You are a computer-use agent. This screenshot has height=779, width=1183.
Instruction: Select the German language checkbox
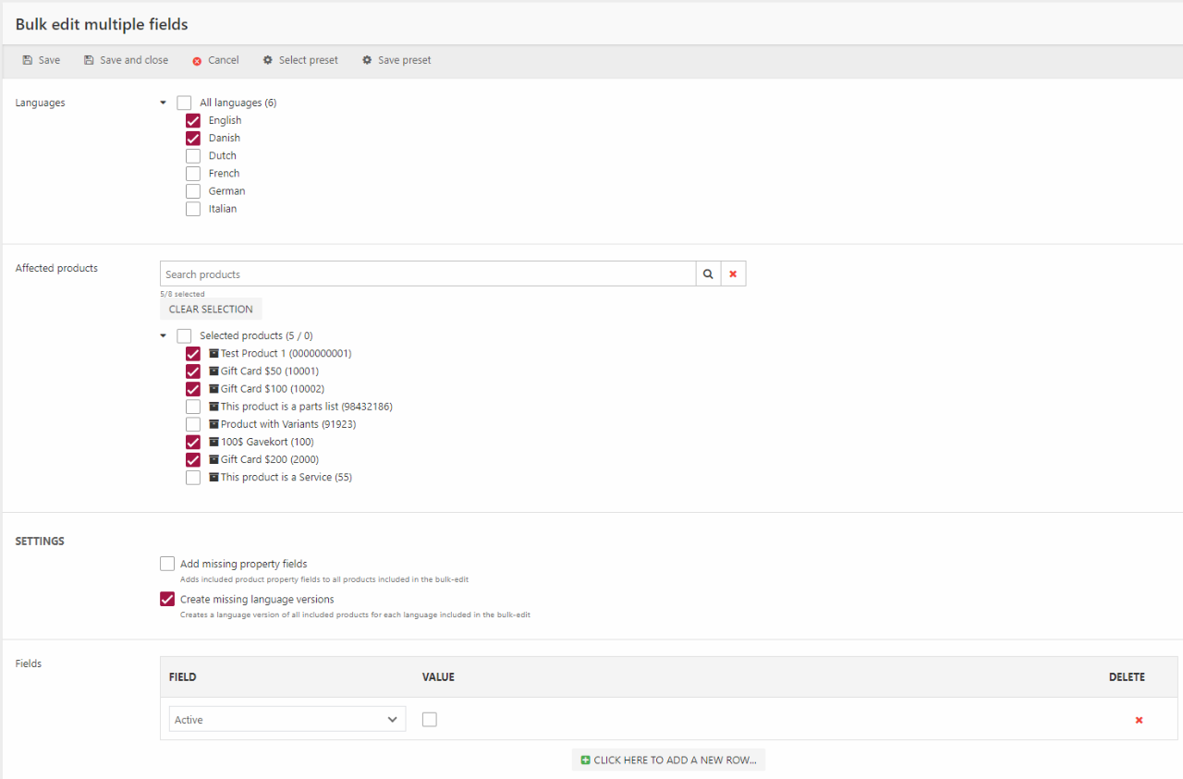tap(193, 191)
